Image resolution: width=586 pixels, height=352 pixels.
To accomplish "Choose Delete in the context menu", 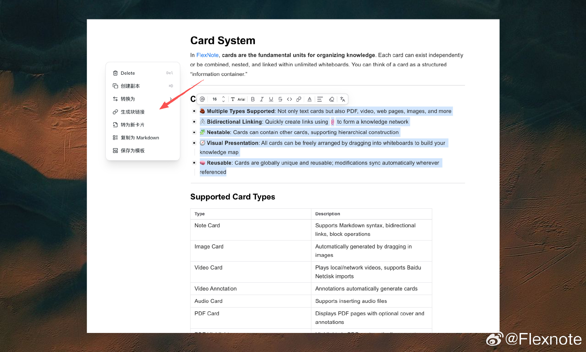I will [143, 73].
